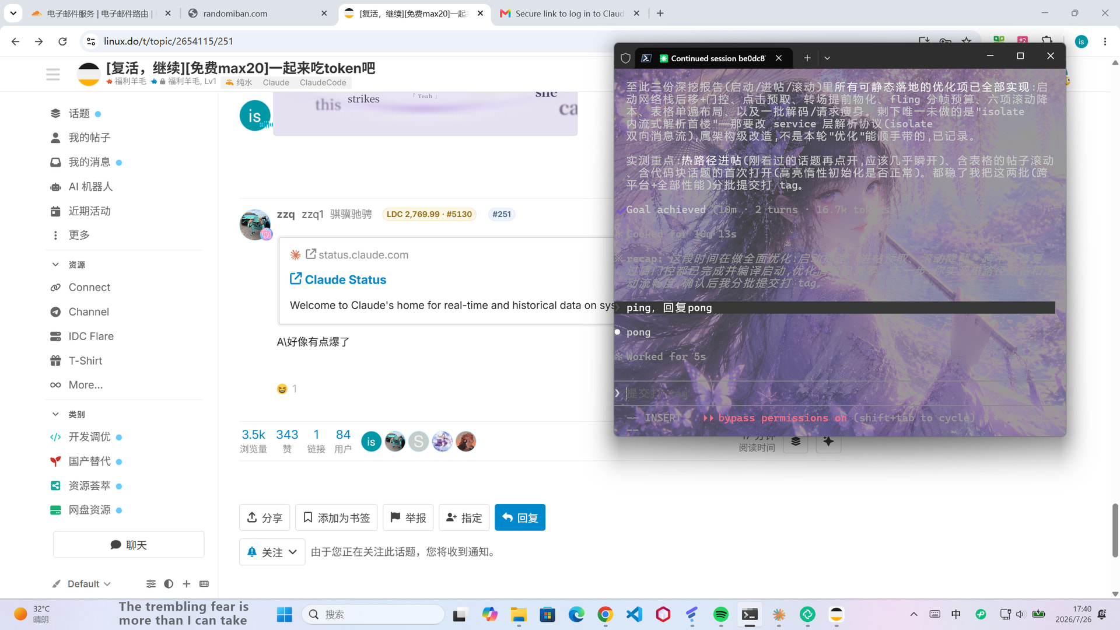
Task: Open the 开发调优 category
Action: click(89, 437)
